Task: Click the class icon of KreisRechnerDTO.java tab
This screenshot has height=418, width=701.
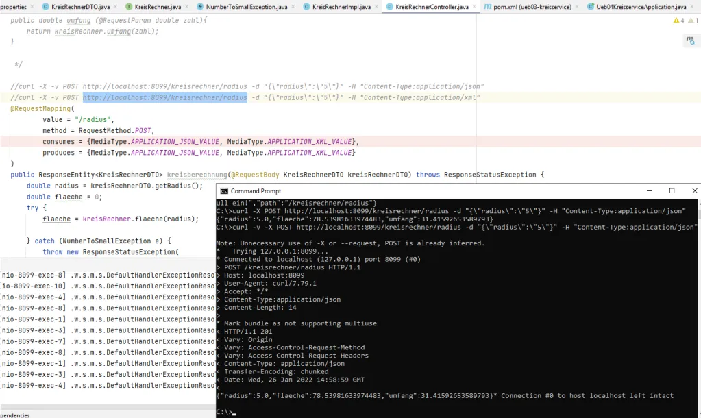Action: click(46, 7)
